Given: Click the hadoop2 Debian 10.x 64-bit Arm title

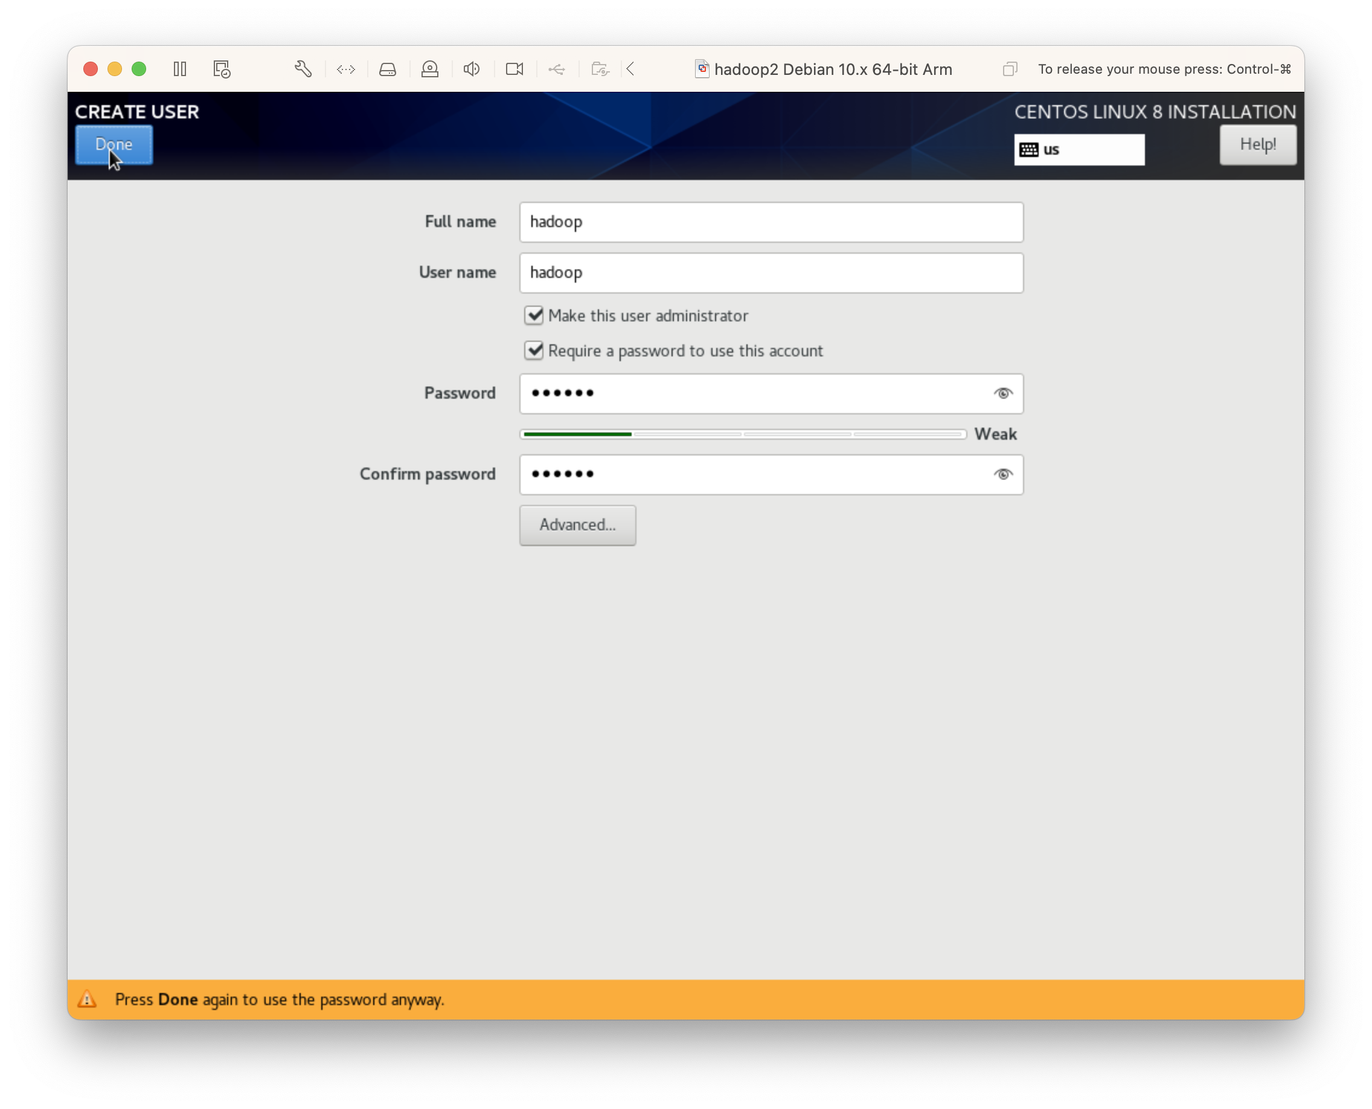Looking at the screenshot, I should coord(833,69).
